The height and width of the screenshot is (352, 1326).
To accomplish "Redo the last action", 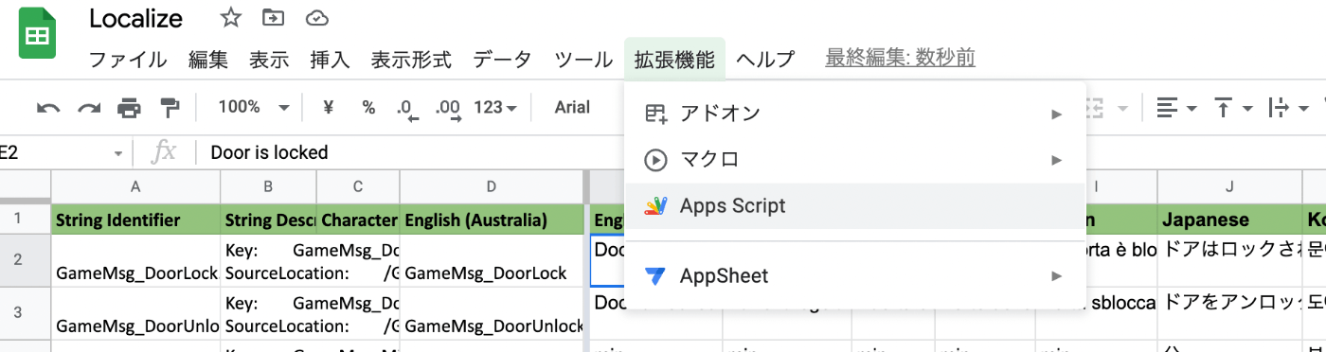I will pyautogui.click(x=89, y=108).
